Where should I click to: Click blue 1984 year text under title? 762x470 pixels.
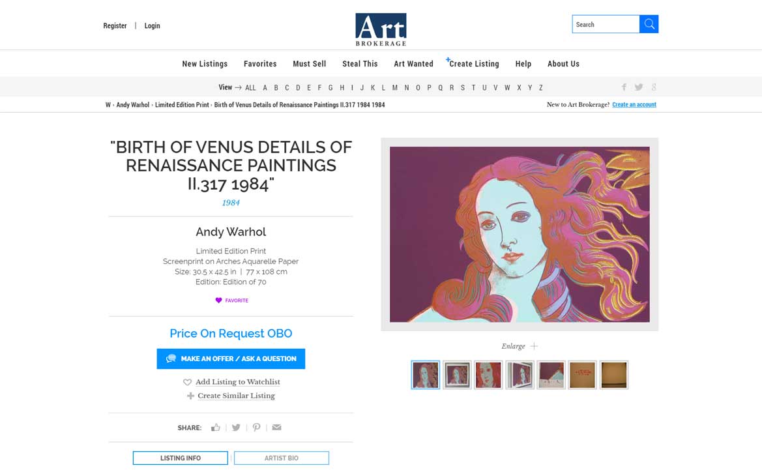tap(231, 203)
